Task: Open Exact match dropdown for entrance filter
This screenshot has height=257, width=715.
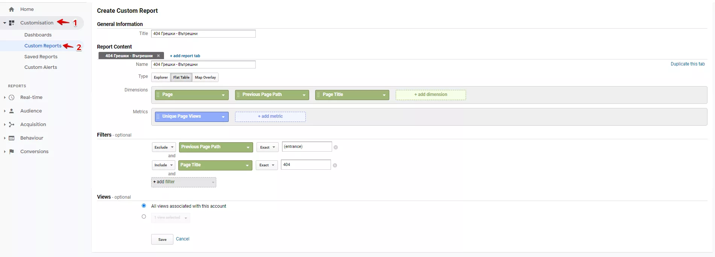Action: click(267, 147)
